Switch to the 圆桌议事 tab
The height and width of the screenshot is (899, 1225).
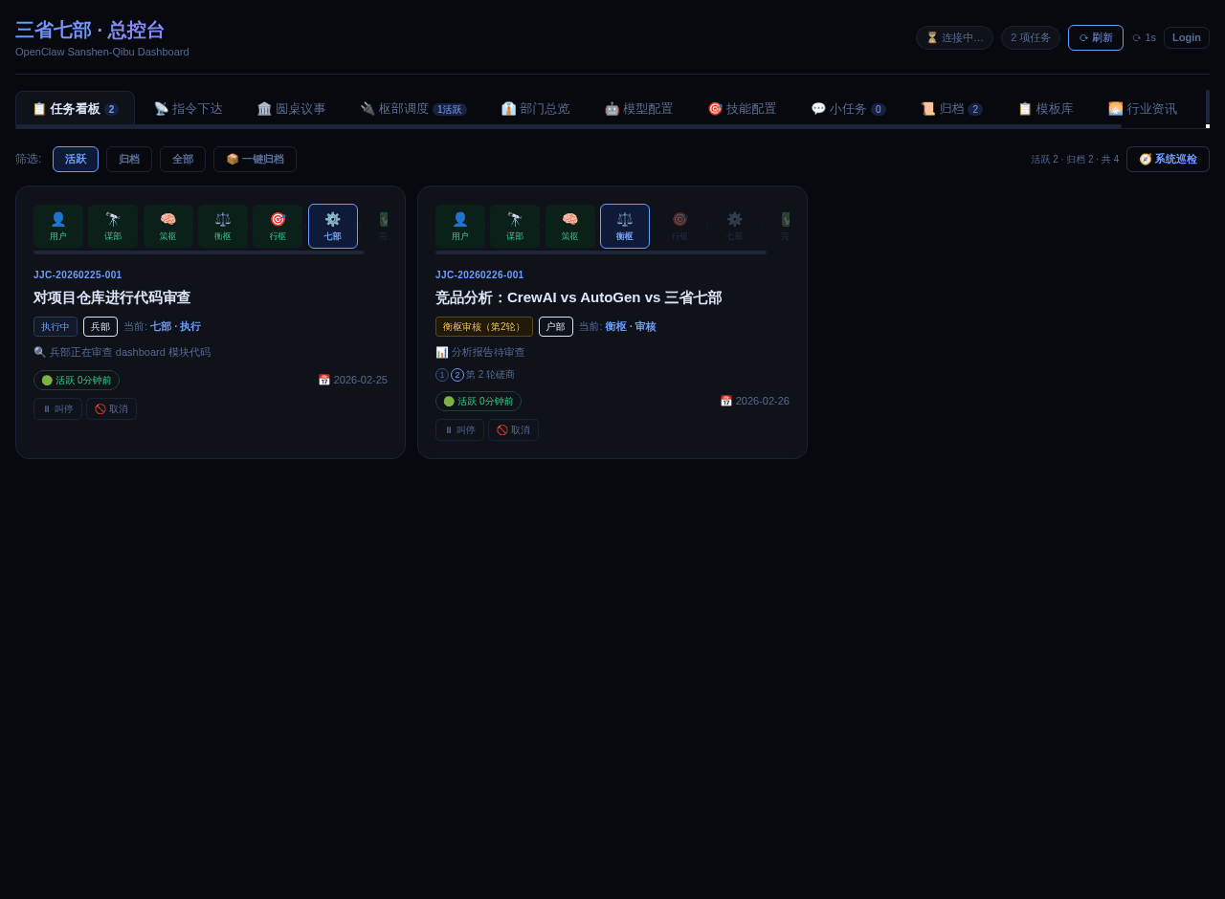(291, 107)
